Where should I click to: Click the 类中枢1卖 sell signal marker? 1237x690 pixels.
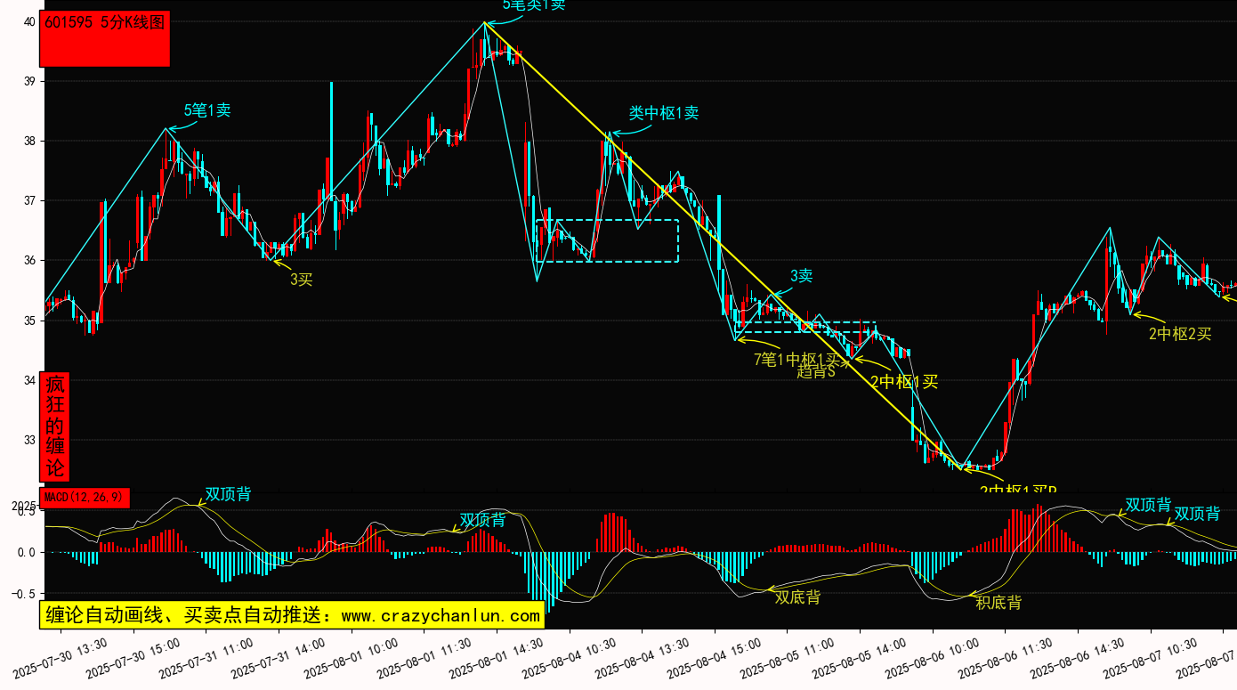click(x=663, y=113)
